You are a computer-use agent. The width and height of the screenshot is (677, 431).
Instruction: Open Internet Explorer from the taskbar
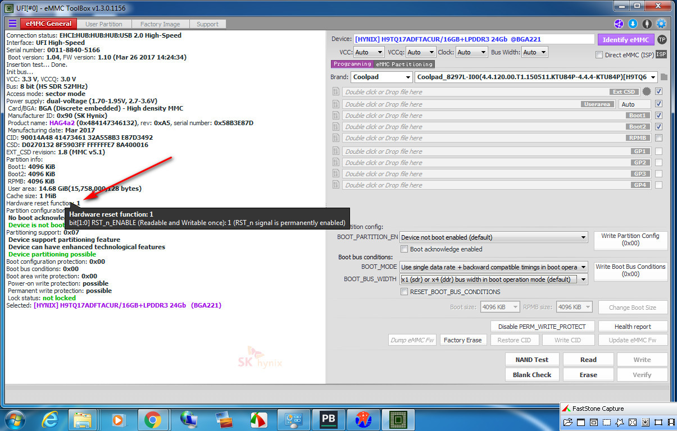[x=51, y=419]
